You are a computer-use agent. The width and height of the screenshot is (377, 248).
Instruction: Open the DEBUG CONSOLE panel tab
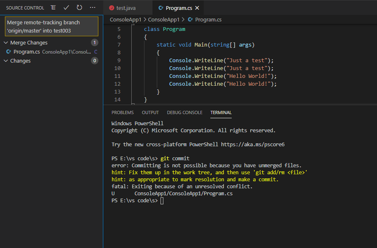coord(185,112)
